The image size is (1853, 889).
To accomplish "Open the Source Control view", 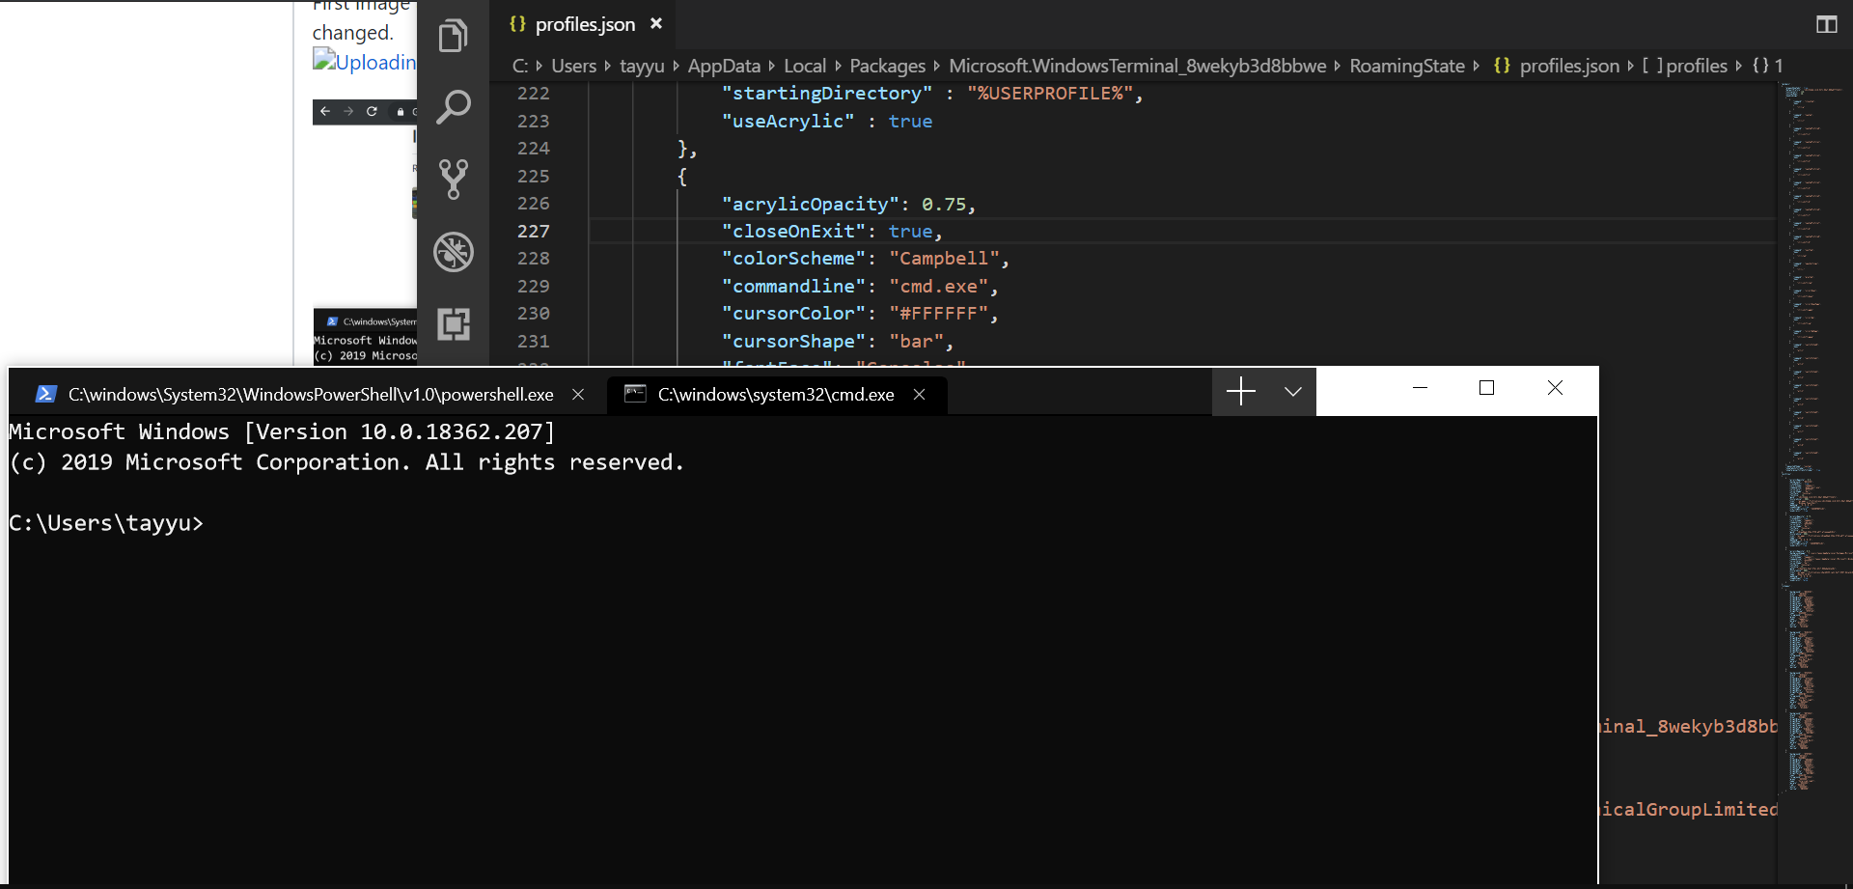I will (454, 180).
